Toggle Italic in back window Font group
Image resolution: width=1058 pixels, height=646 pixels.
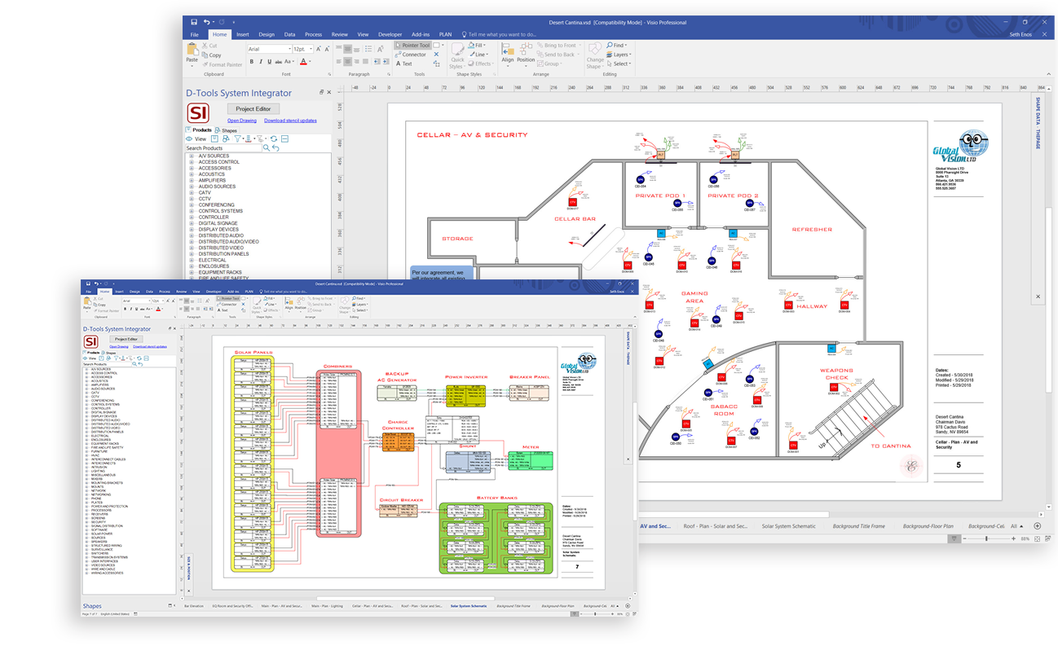click(x=260, y=61)
